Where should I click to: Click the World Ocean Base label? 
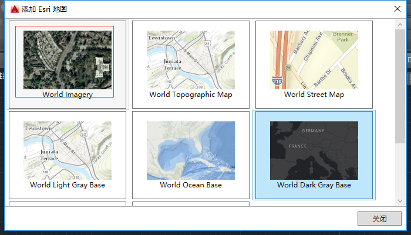(x=191, y=185)
